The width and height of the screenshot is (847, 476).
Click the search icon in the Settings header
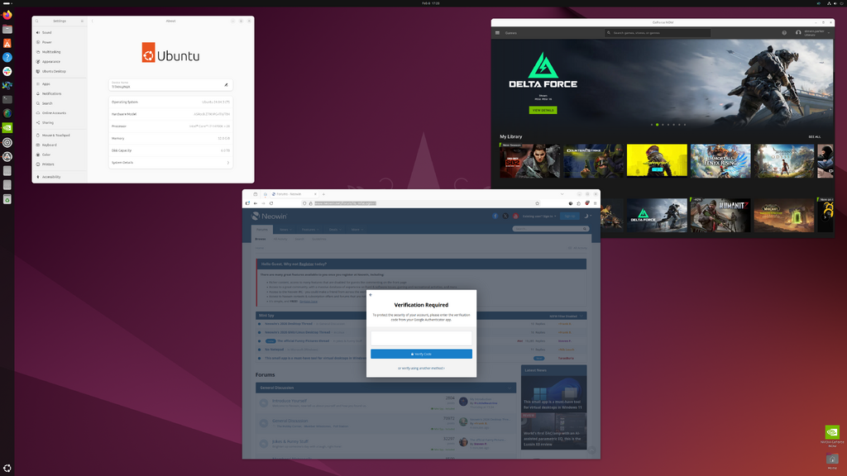click(37, 21)
